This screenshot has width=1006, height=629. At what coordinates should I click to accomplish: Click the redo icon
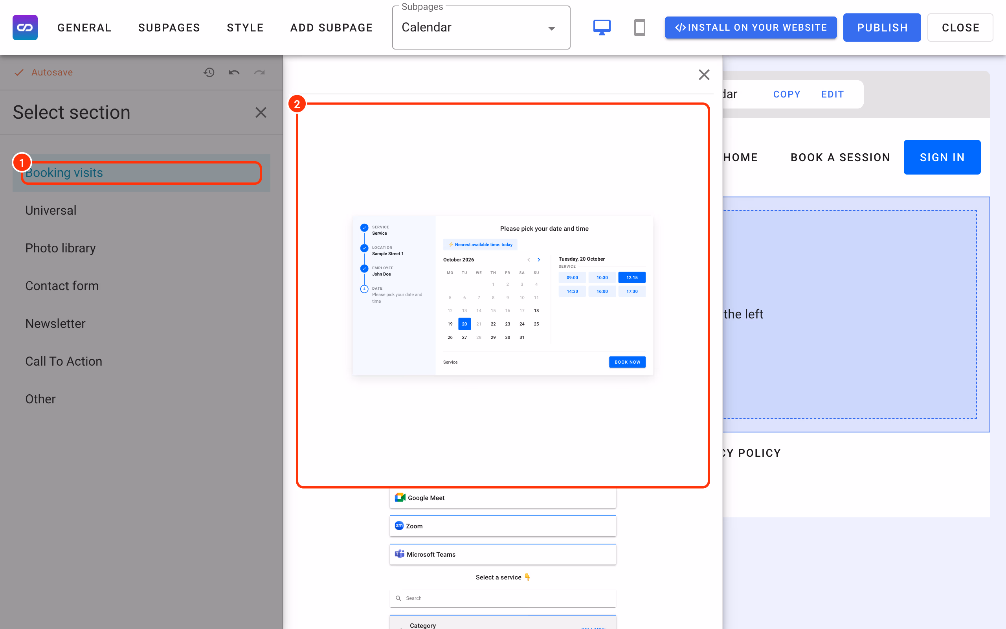pyautogui.click(x=259, y=72)
